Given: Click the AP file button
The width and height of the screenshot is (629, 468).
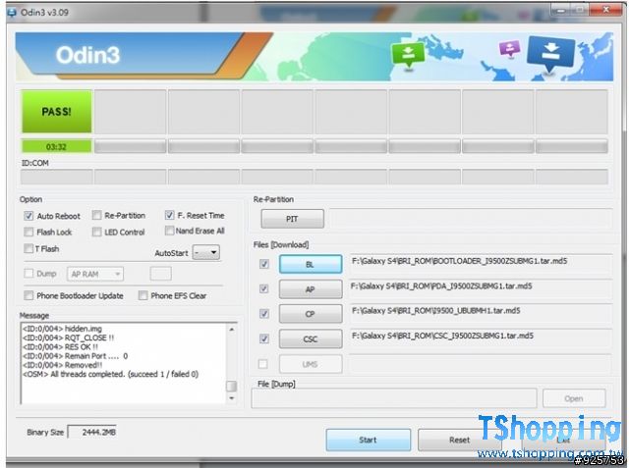Looking at the screenshot, I should tap(311, 289).
